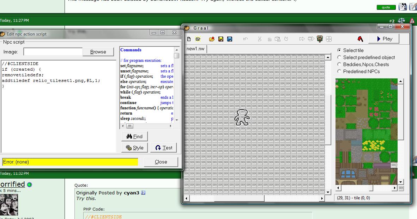417x219 pixels.
Task: Click the open folder icon in Graal toolbar
Action: (x=212, y=39)
